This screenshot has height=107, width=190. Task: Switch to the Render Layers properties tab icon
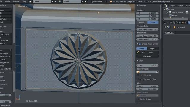(174, 23)
